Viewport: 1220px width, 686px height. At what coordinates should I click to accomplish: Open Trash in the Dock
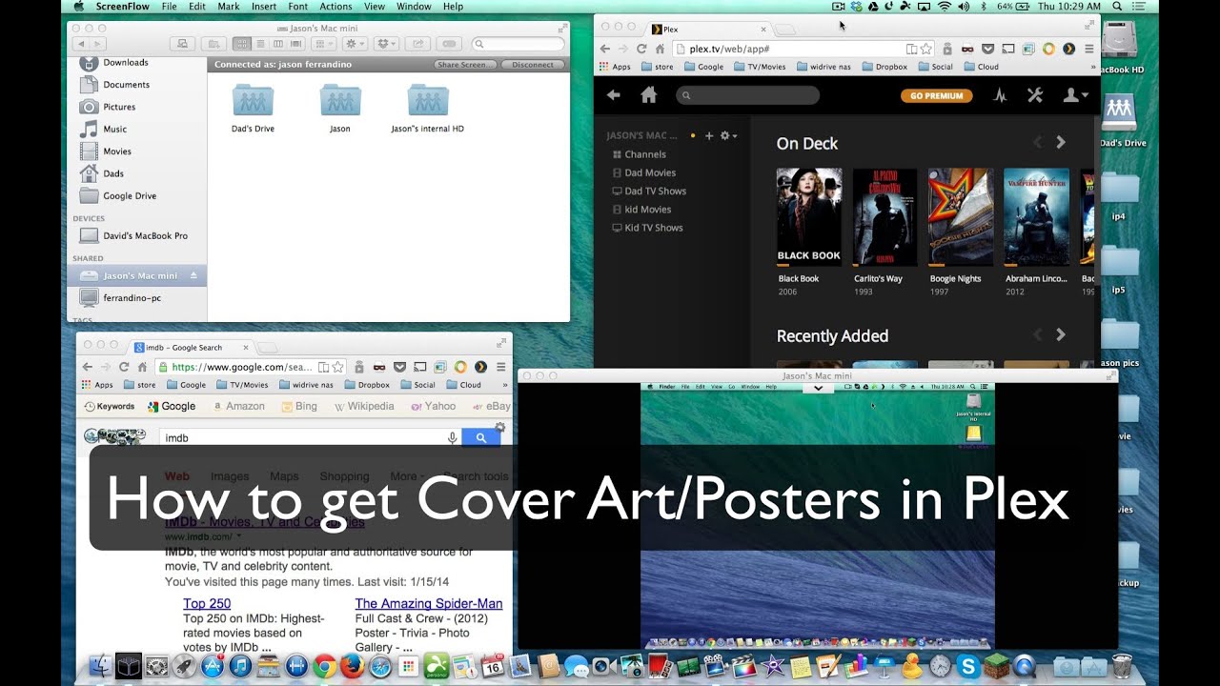point(1122,666)
